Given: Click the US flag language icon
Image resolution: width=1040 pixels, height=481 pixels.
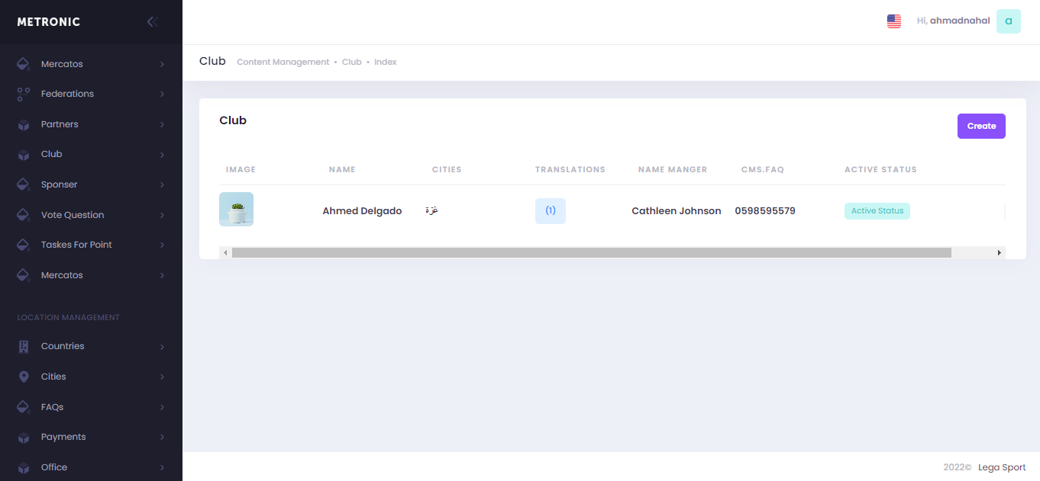Looking at the screenshot, I should (x=894, y=21).
